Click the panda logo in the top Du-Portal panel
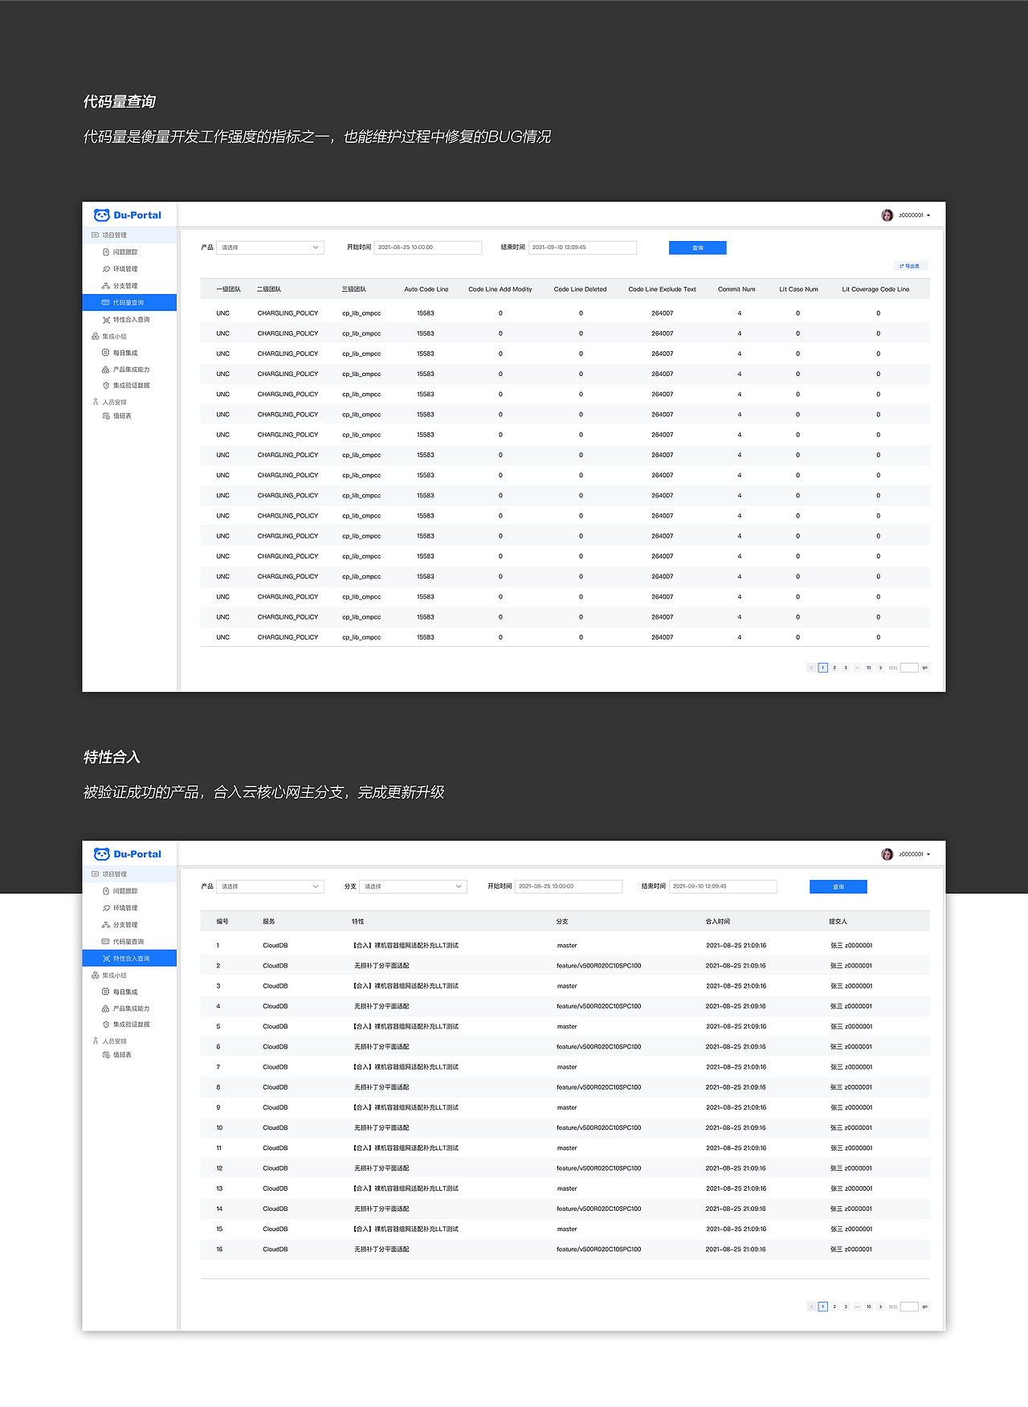 [101, 215]
